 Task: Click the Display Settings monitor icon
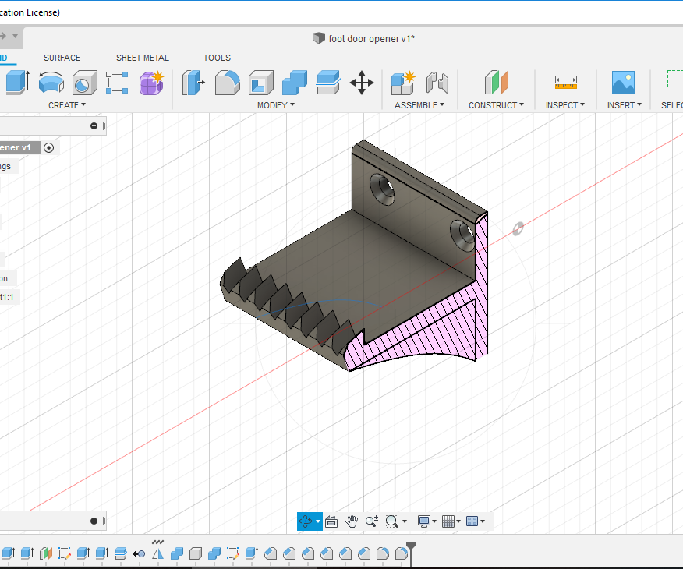(424, 521)
